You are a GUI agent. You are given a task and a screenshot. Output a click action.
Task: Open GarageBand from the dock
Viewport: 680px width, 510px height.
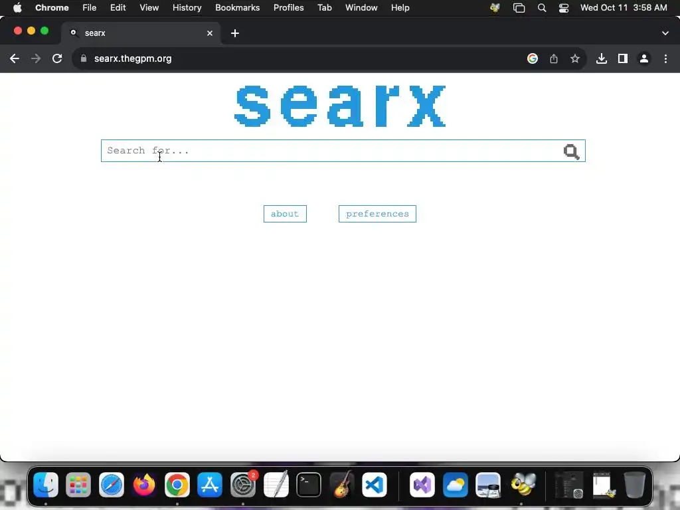[342, 484]
